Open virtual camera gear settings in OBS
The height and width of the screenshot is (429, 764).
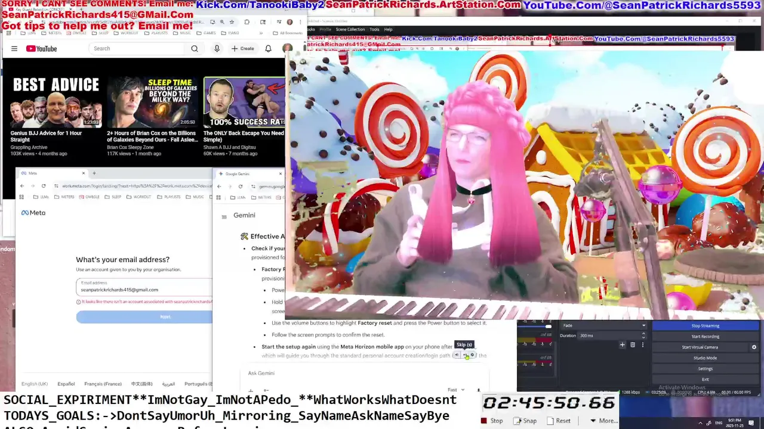click(754, 347)
